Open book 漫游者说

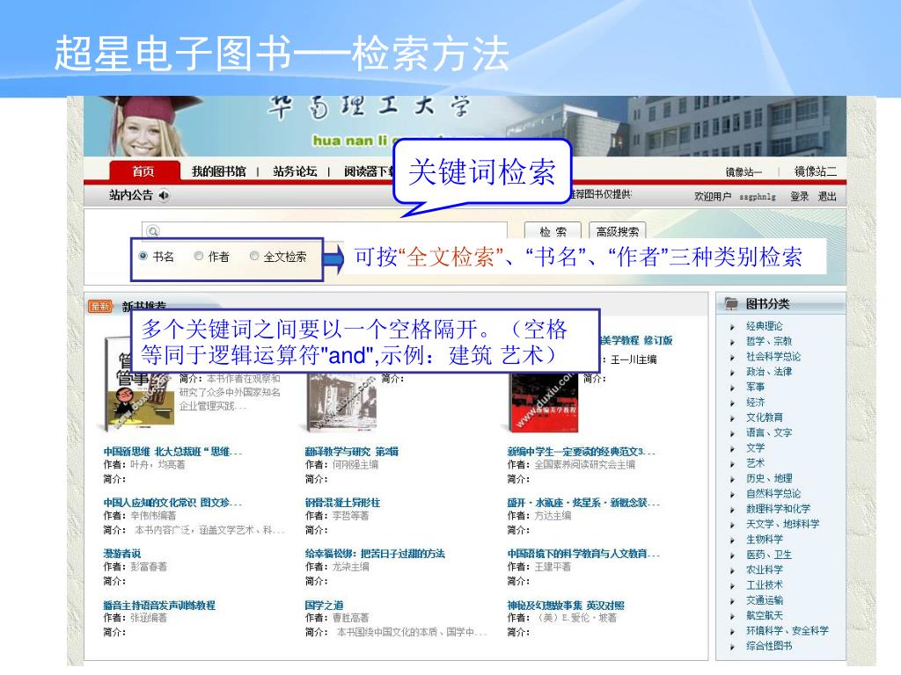click(x=121, y=554)
